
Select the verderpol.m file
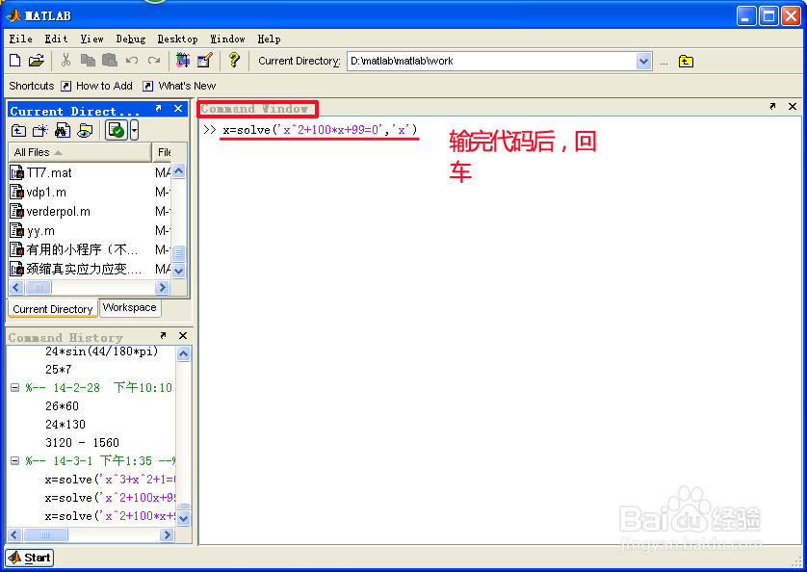(x=58, y=212)
